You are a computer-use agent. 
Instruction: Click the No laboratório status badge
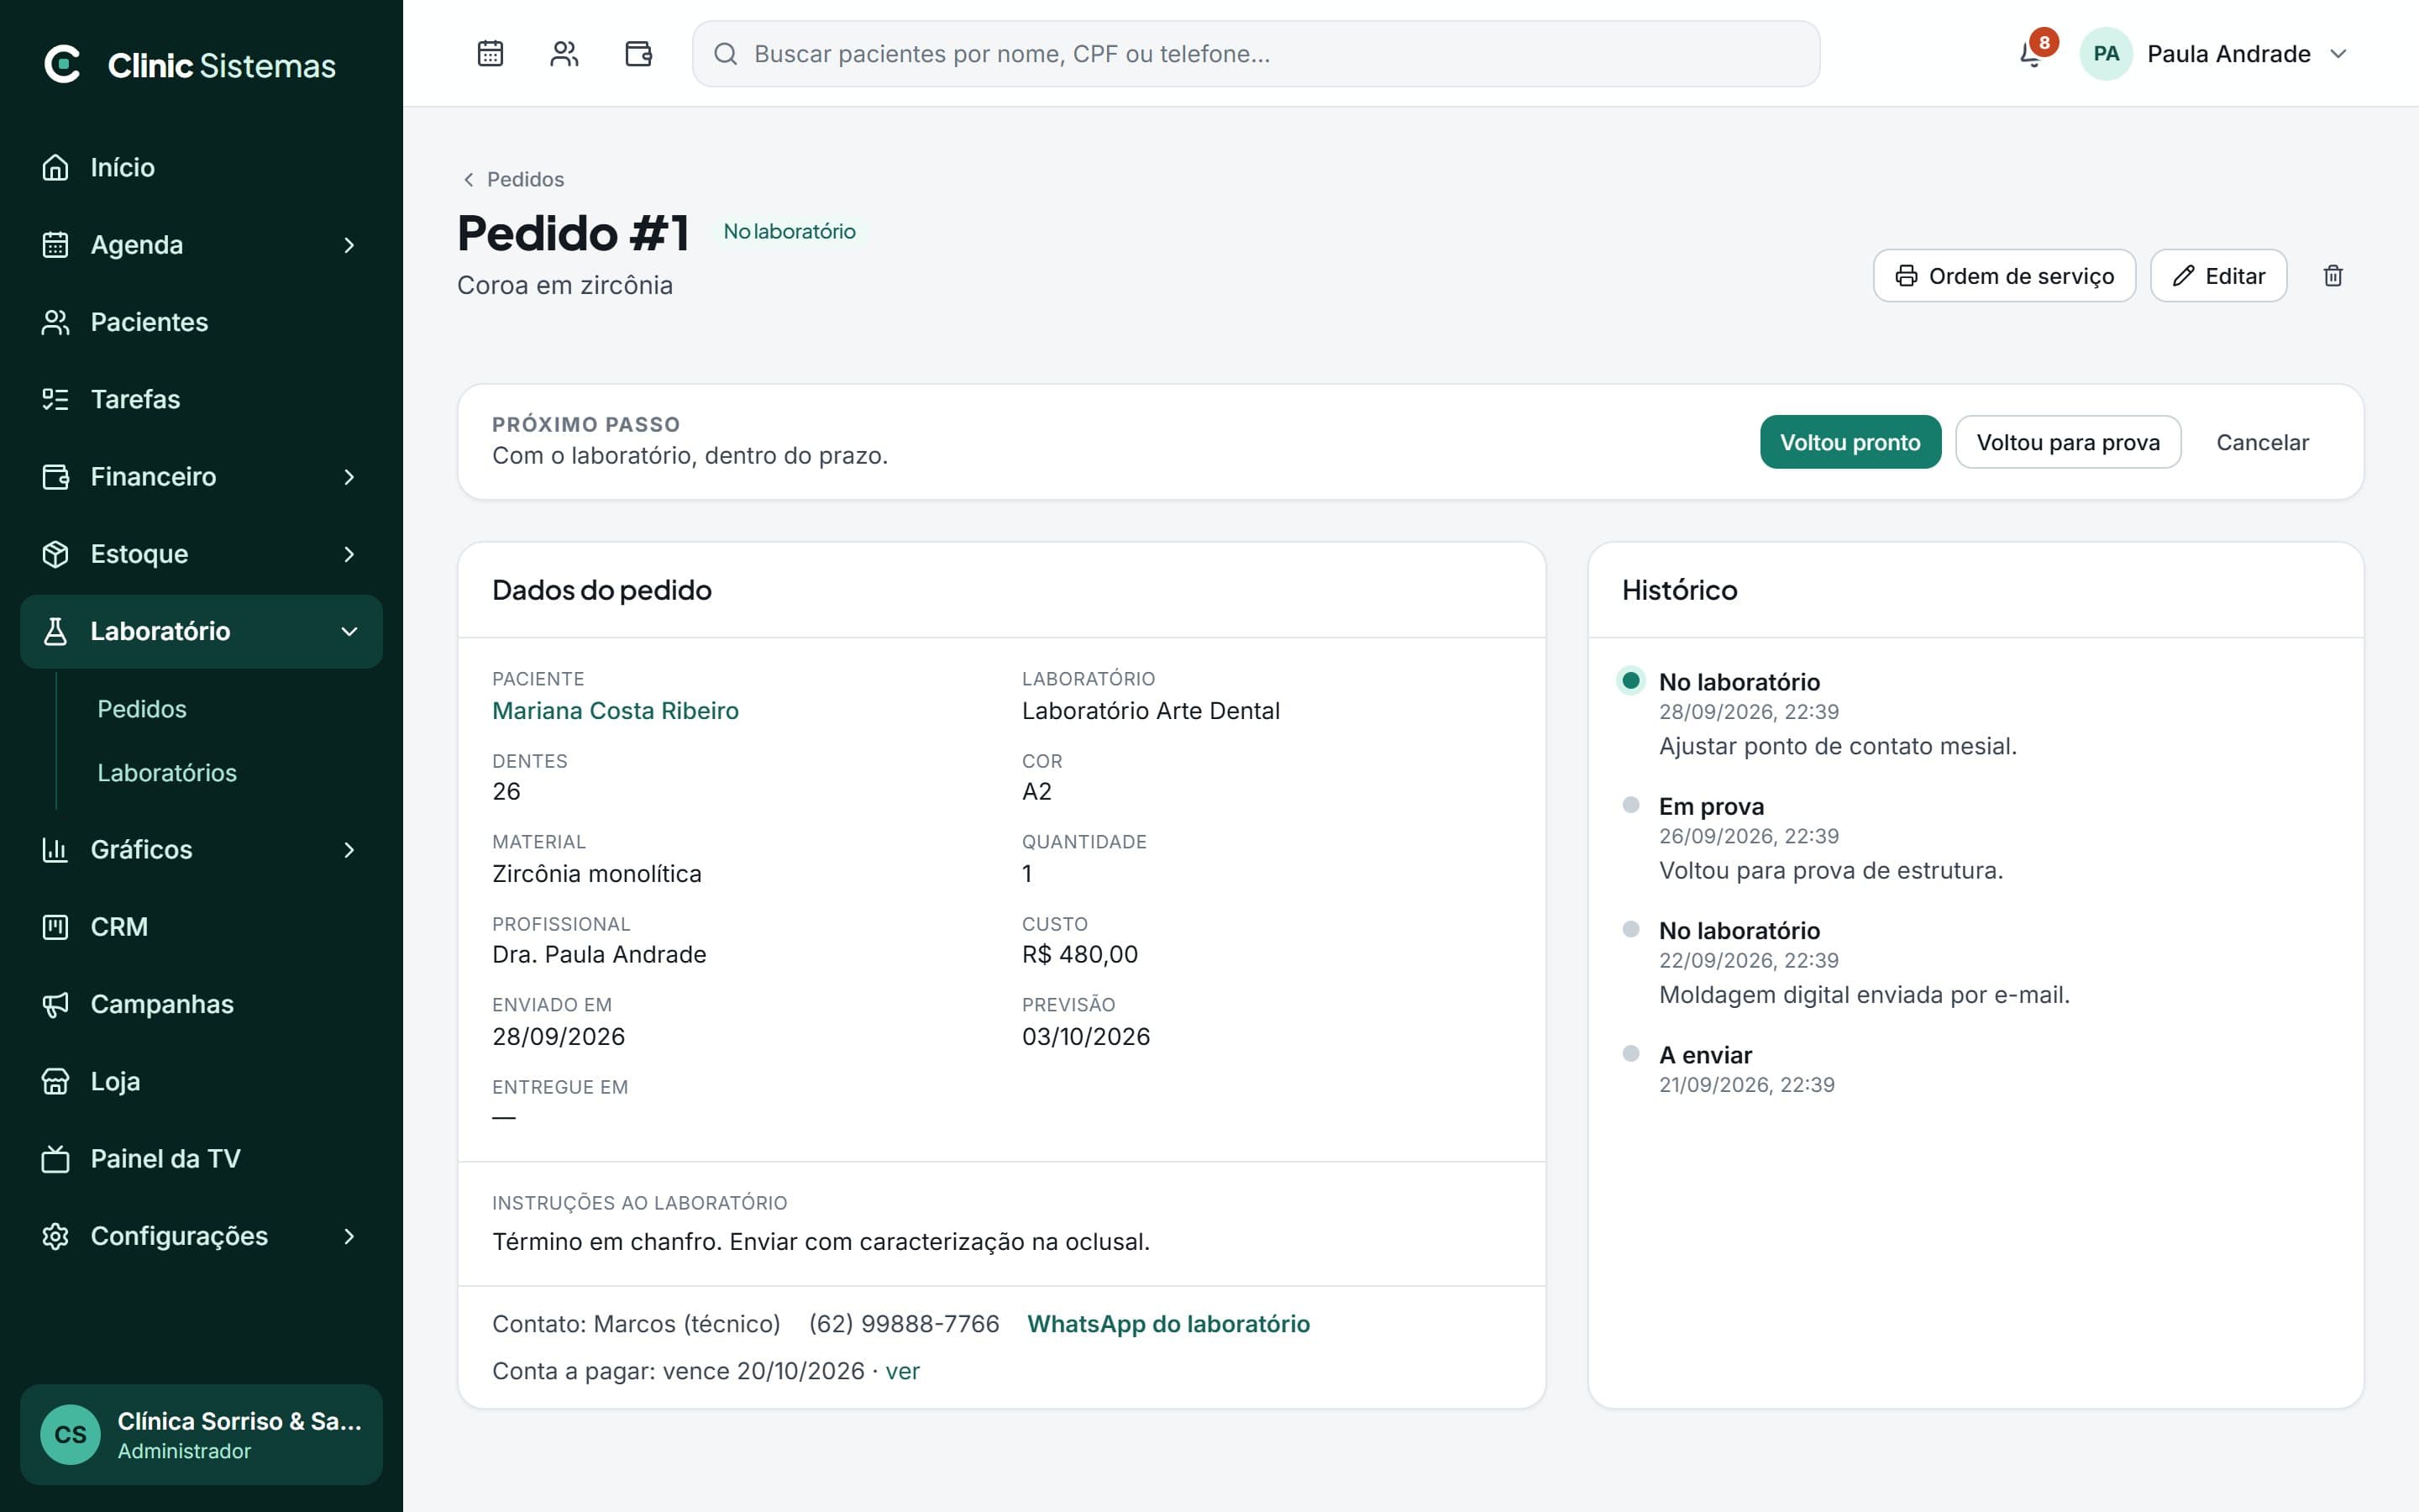click(790, 231)
